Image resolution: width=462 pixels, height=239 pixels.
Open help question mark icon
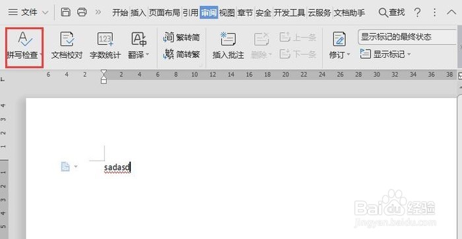417,13
